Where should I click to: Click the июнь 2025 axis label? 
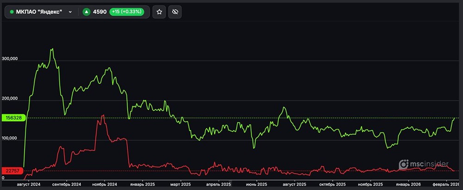coord(256,184)
